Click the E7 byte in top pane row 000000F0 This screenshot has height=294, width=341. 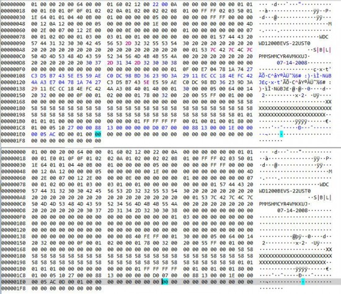click(x=204, y=69)
